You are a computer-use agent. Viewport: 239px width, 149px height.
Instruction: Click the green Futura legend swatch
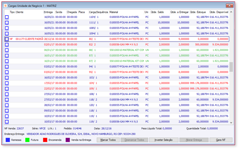point(28,140)
